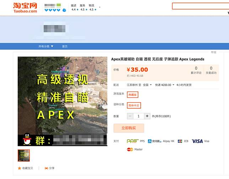Open the Taobao.com logo homepage
The width and height of the screenshot is (229, 179).
[x=25, y=8]
